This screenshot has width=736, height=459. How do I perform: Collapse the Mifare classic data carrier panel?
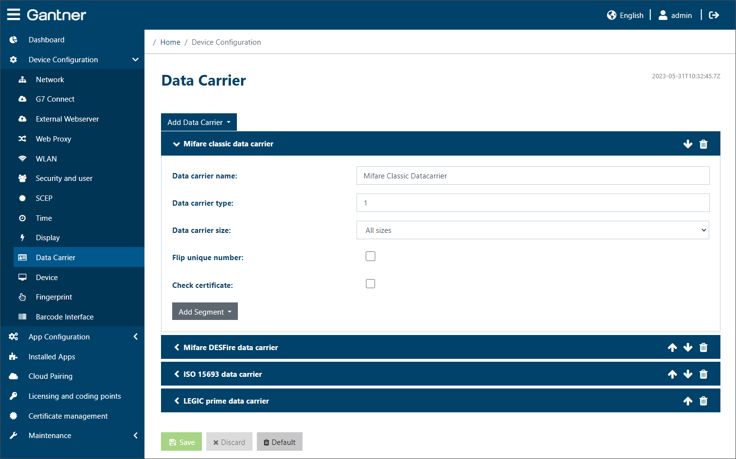(177, 144)
